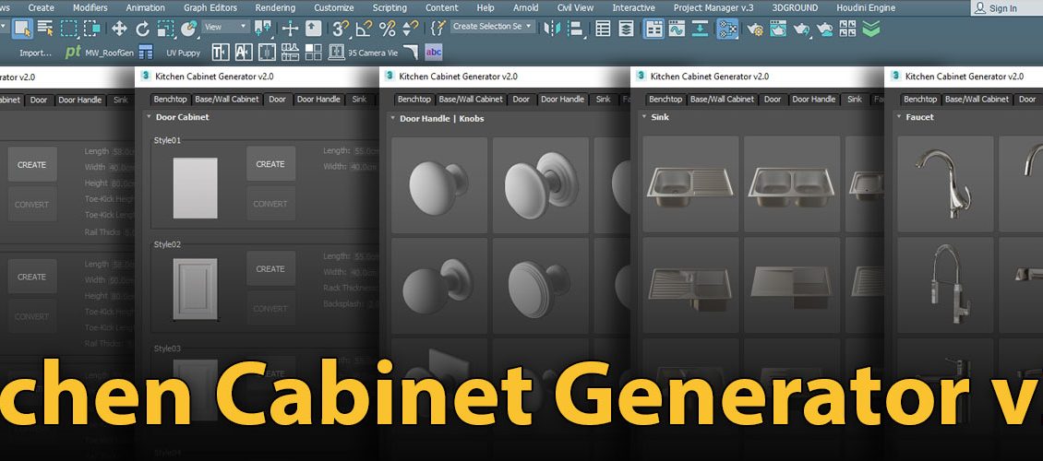Open the Scripting menu
This screenshot has width=1043, height=461.
(x=389, y=7)
